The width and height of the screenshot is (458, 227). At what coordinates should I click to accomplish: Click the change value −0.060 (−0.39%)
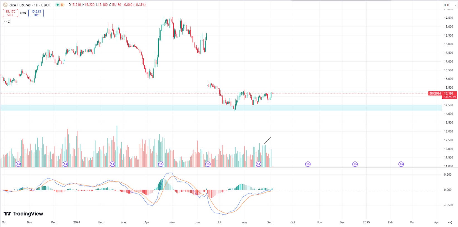[134, 5]
